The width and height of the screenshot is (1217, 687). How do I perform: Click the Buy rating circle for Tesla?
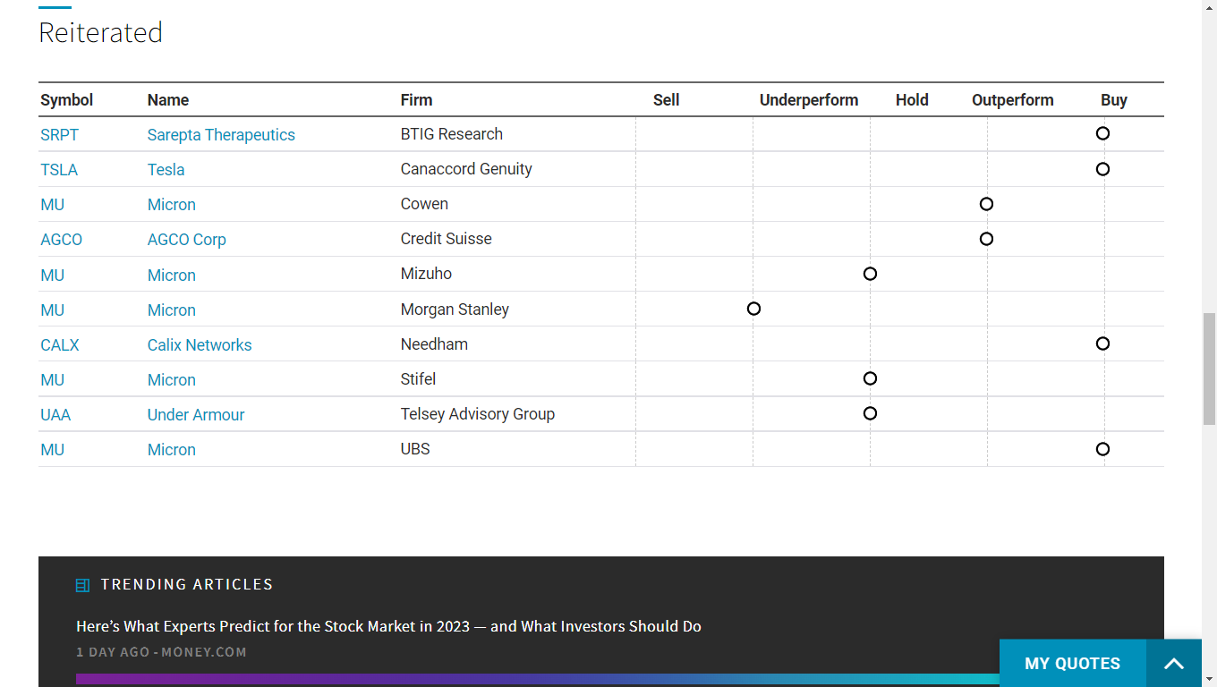[x=1102, y=169]
